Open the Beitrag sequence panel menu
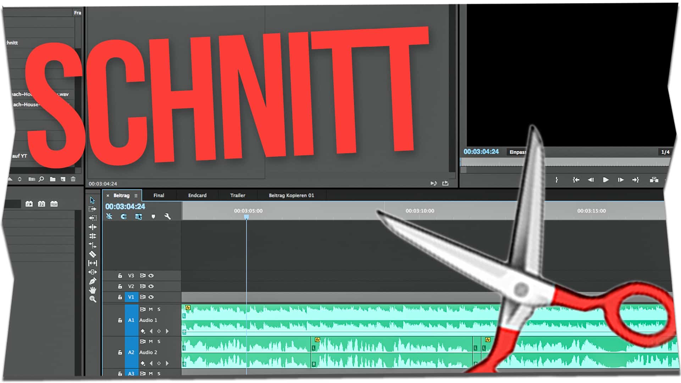 coord(136,195)
